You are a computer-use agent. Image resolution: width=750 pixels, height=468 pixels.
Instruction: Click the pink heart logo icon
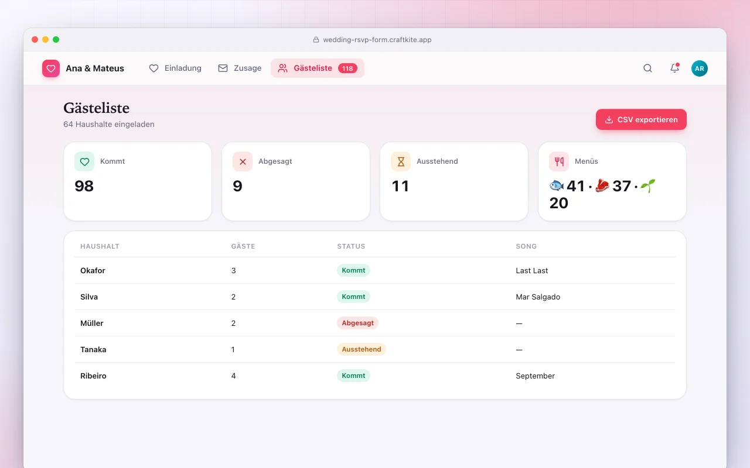click(51, 68)
